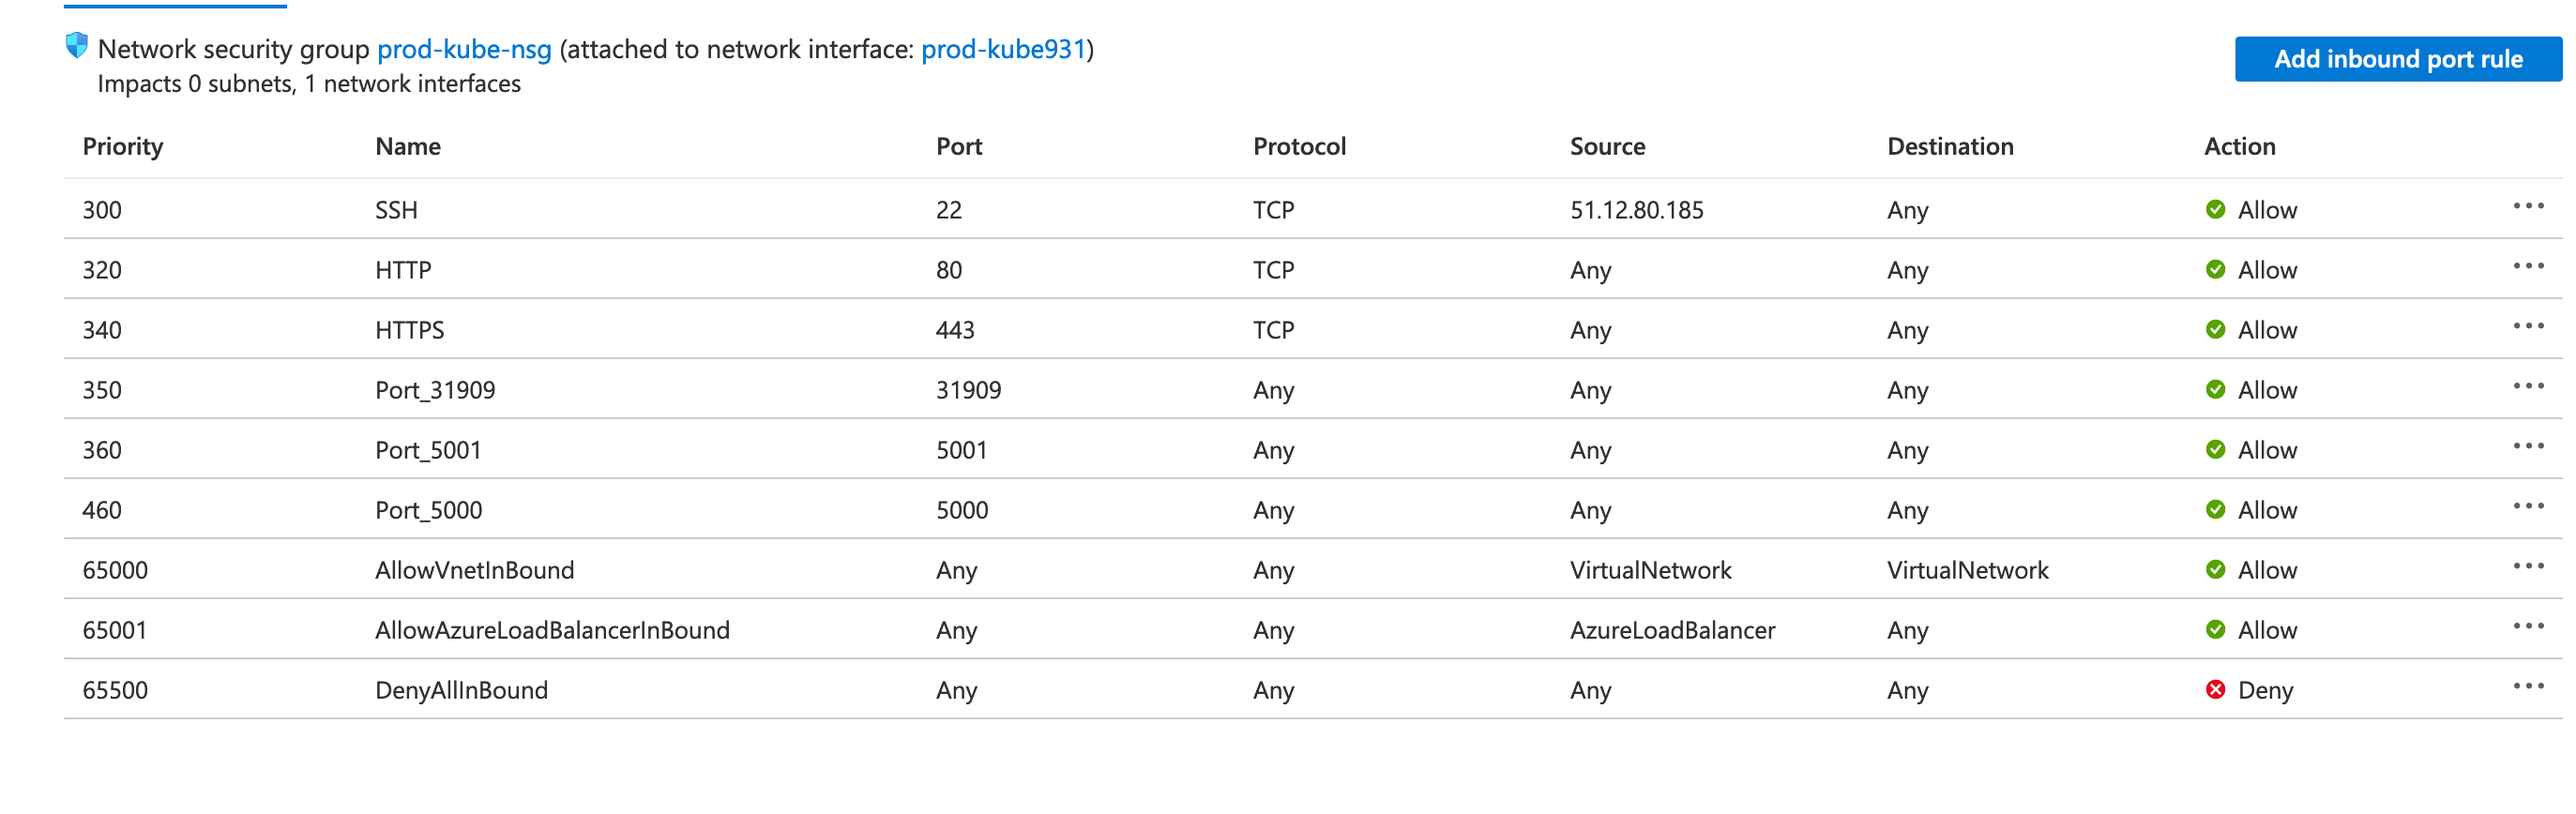This screenshot has height=814, width=2576.
Task: Open more options for DenyAllInBound rule
Action: (2527, 687)
